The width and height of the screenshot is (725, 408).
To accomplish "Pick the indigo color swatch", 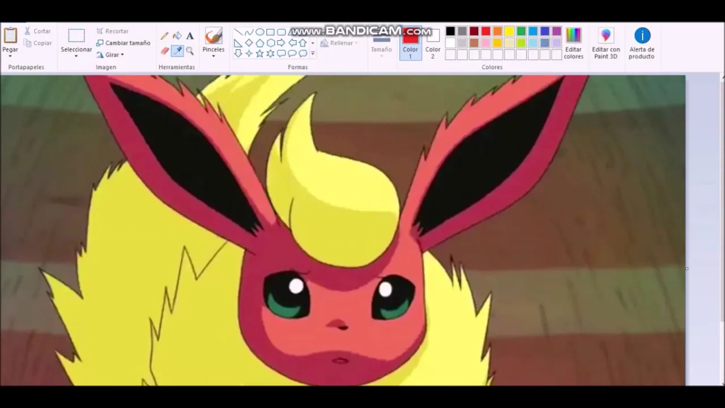I will 545,31.
